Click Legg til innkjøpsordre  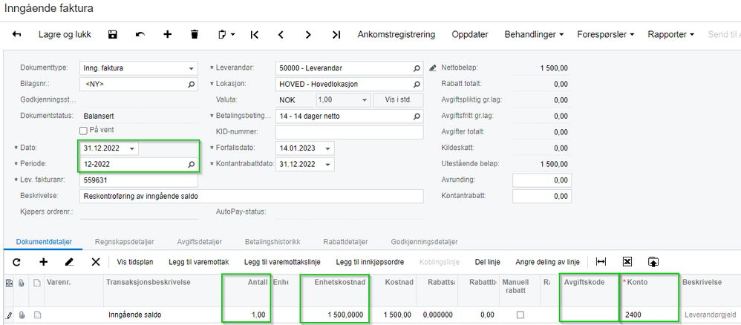370,262
